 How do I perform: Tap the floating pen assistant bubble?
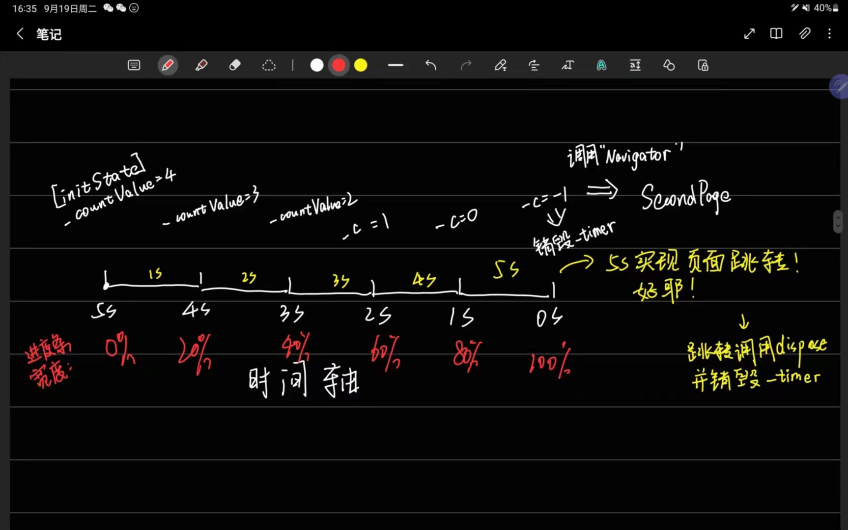pyautogui.click(x=839, y=87)
